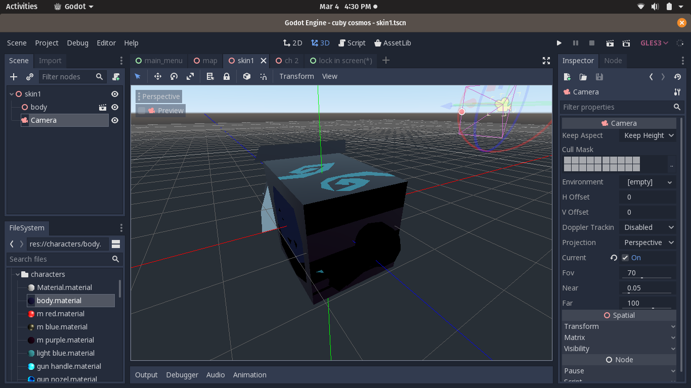691x388 pixels.
Task: Select the Rotate mode tool
Action: (x=174, y=76)
